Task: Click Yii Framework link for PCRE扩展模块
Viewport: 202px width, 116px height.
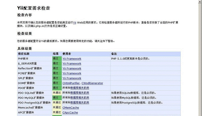Action: pos(72,73)
